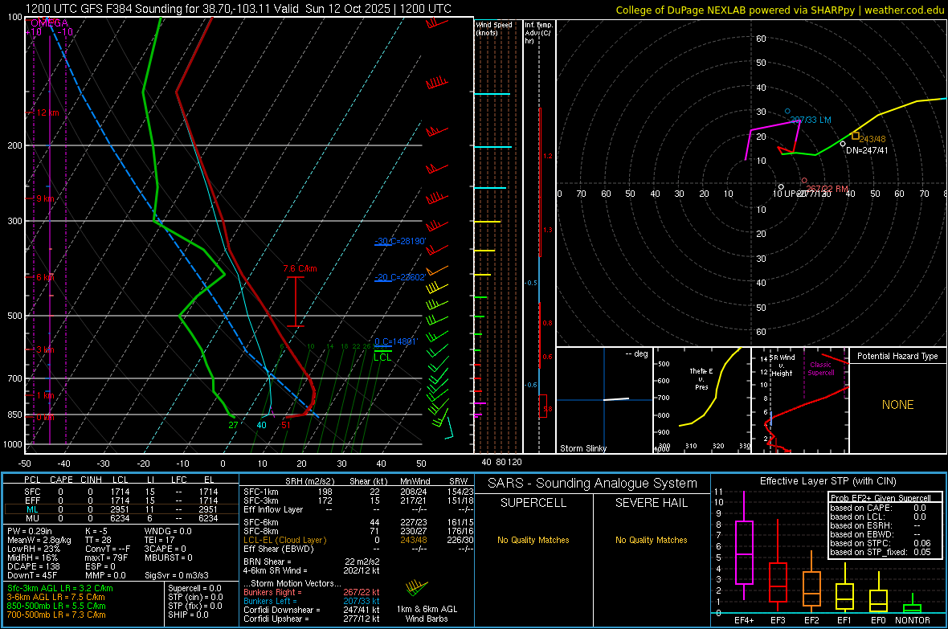This screenshot has height=629, width=948.
Task: Click the Prob EF2+ Given Supercell heading
Action: tap(881, 498)
